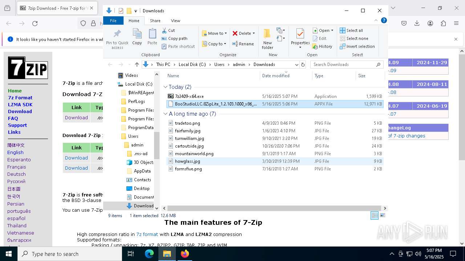Click the History command
465x261 pixels.
click(322, 46)
